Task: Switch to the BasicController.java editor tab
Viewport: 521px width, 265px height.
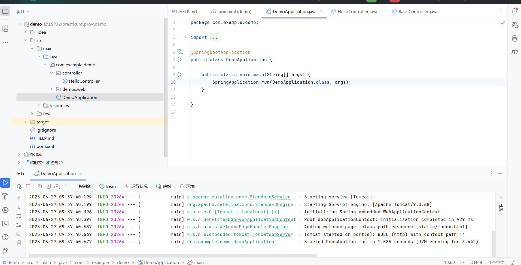Action: coord(415,11)
